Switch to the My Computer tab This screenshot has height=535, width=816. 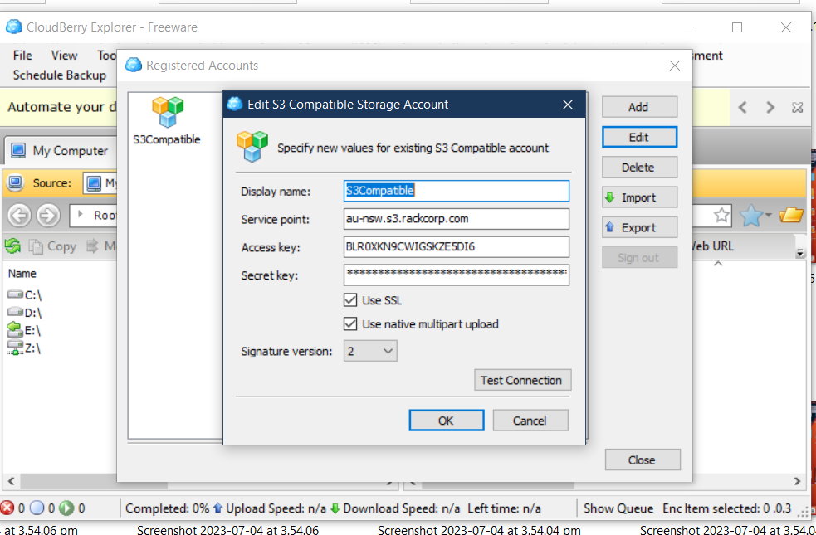click(x=60, y=151)
